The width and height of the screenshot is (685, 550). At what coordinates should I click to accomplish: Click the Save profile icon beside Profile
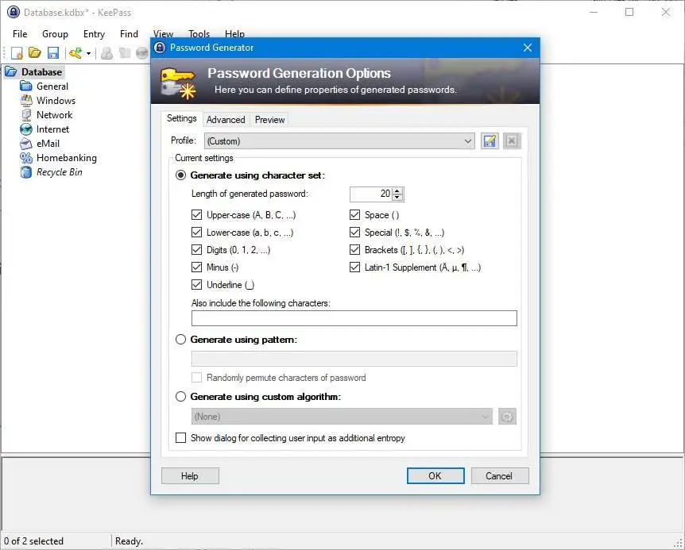490,141
